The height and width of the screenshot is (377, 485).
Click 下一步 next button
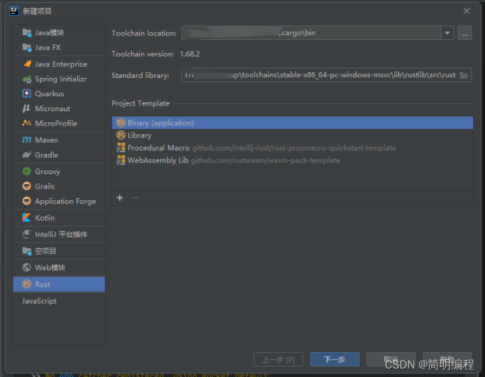[335, 359]
